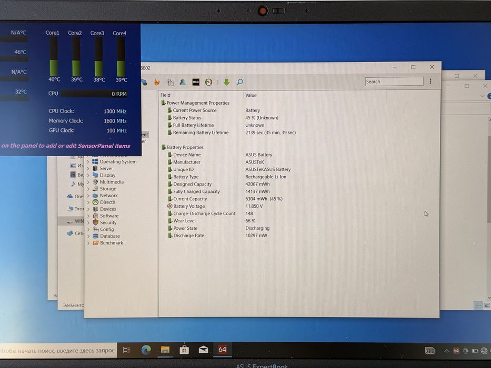491x368 pixels.
Task: Click the Database cylinder icon
Action: [95, 236]
